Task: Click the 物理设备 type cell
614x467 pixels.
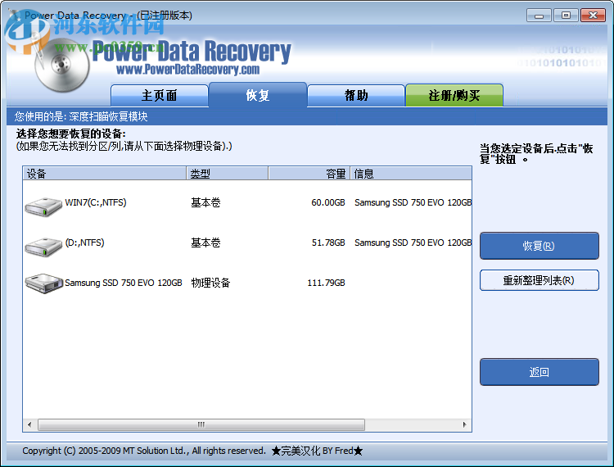Action: (x=210, y=283)
